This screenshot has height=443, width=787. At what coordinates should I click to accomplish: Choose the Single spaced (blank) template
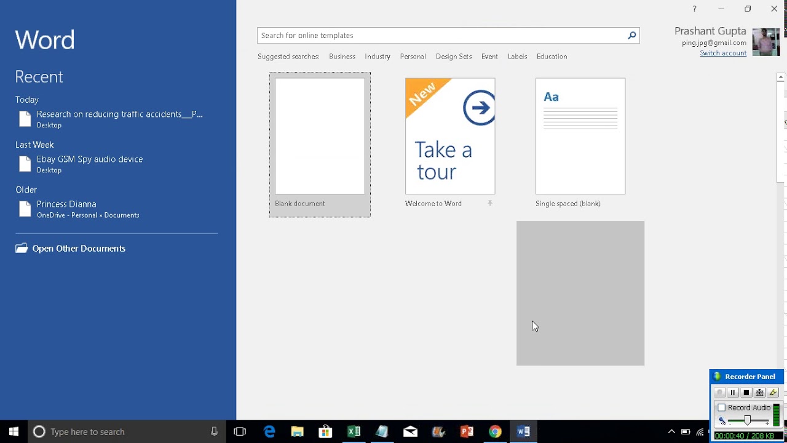580,136
